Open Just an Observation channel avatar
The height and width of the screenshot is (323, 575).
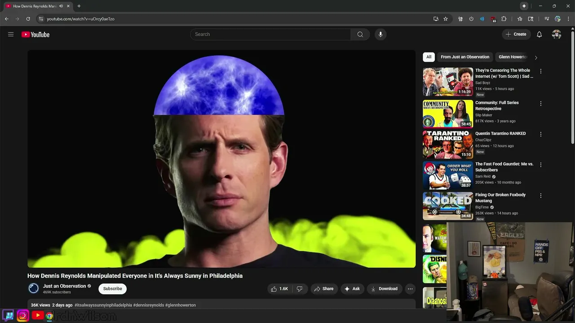click(34, 288)
